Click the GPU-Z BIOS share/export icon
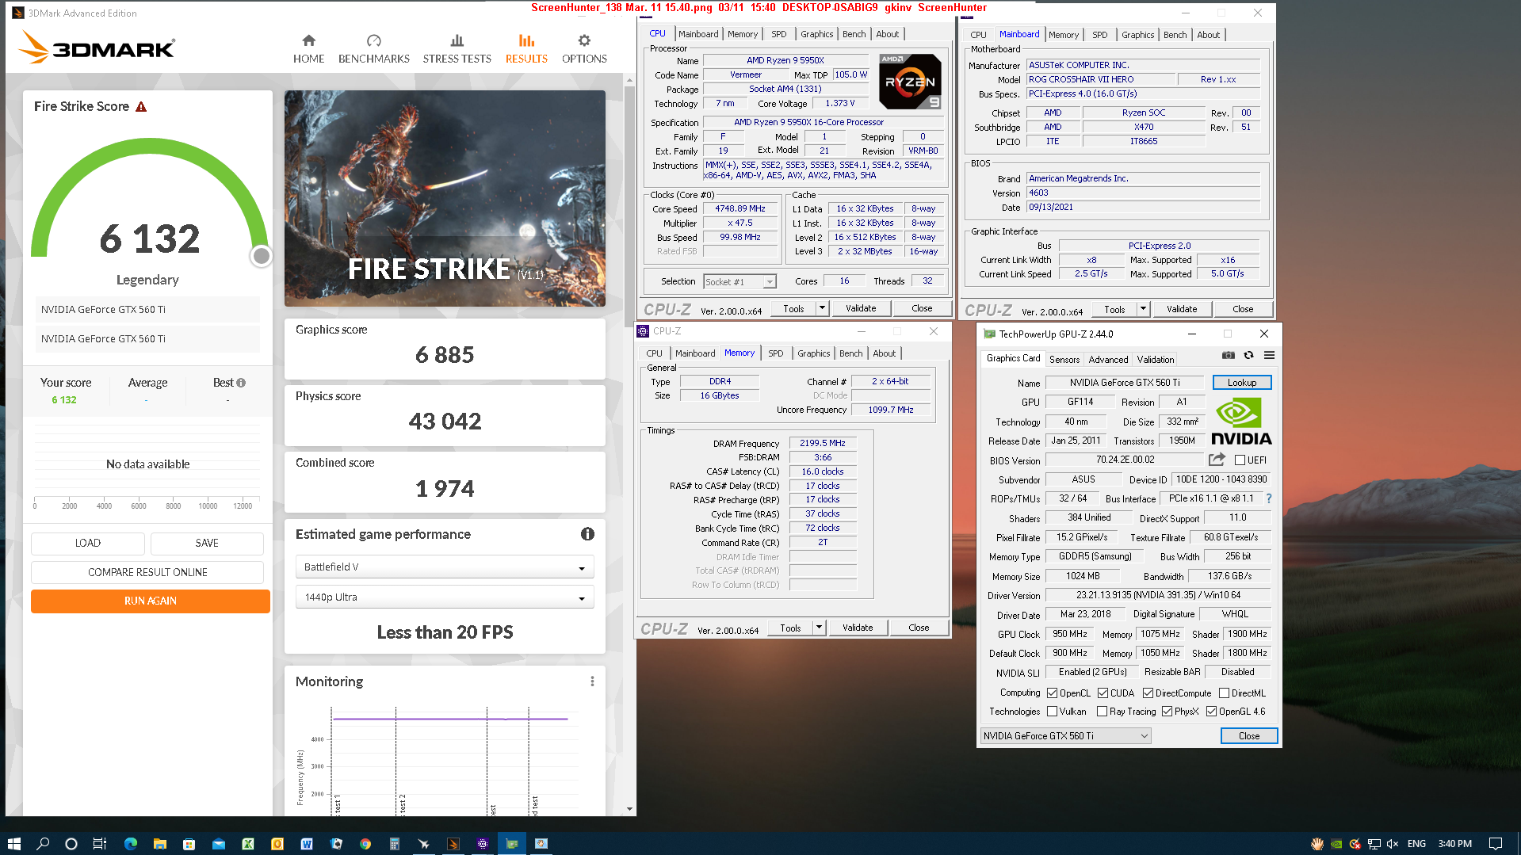Viewport: 1521px width, 855px height. pos(1217,460)
